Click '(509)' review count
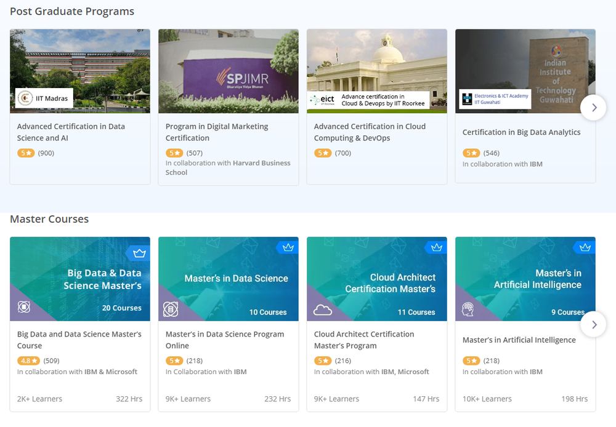 click(x=52, y=361)
